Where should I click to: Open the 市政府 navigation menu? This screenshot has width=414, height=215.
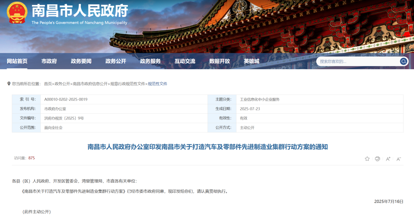[49, 61]
